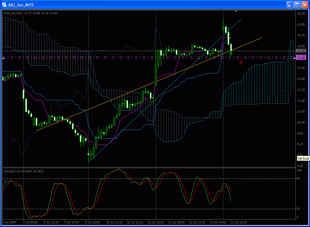This screenshot has height=227, width=310.
Task: Select the red down-arrow object on chart
Action: pos(241,62)
